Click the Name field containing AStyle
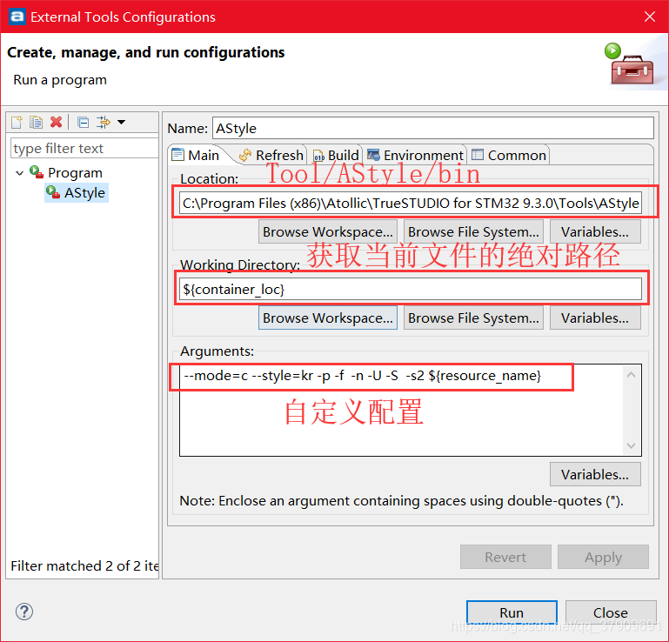This screenshot has height=642, width=669. (432, 128)
